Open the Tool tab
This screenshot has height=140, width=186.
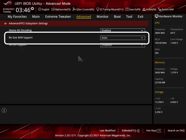pos(129,17)
